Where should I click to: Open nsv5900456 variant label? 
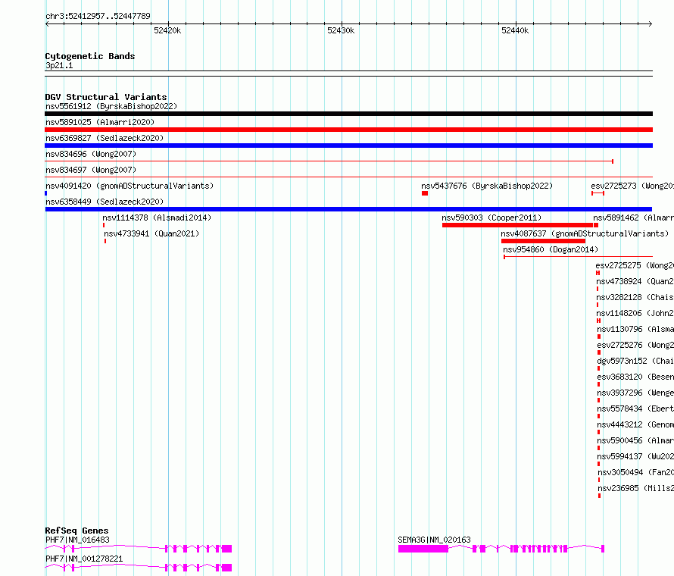[x=635, y=440]
